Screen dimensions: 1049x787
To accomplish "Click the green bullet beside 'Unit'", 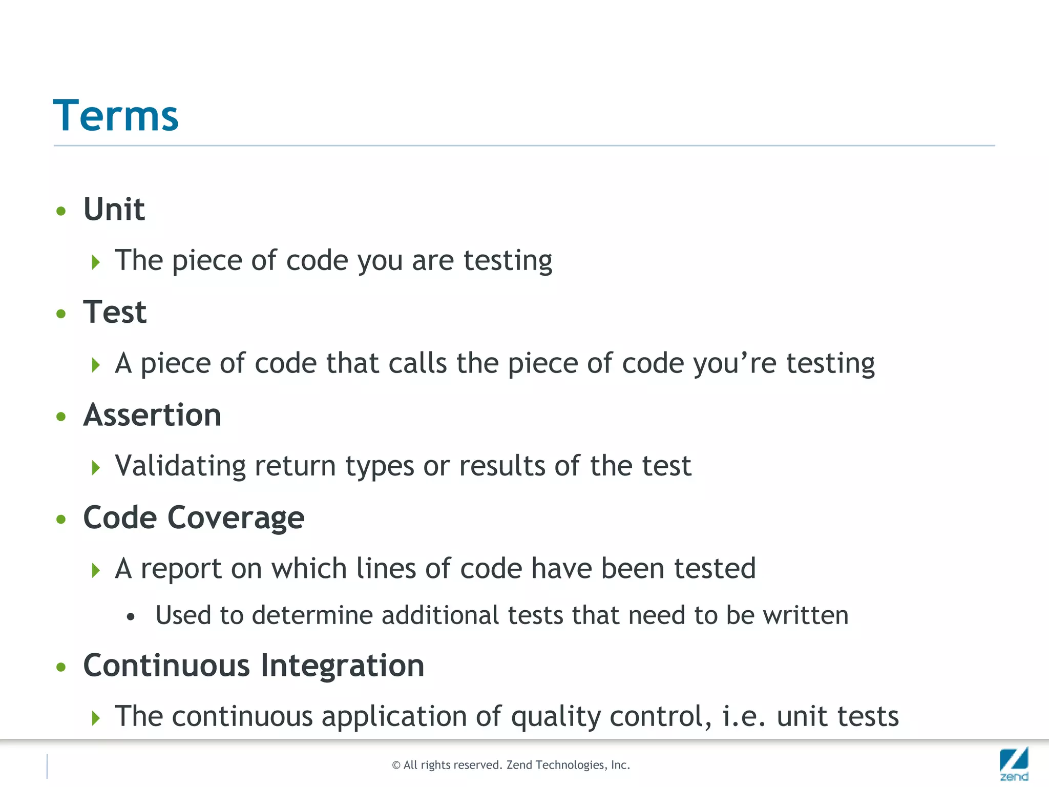I will 61,211.
